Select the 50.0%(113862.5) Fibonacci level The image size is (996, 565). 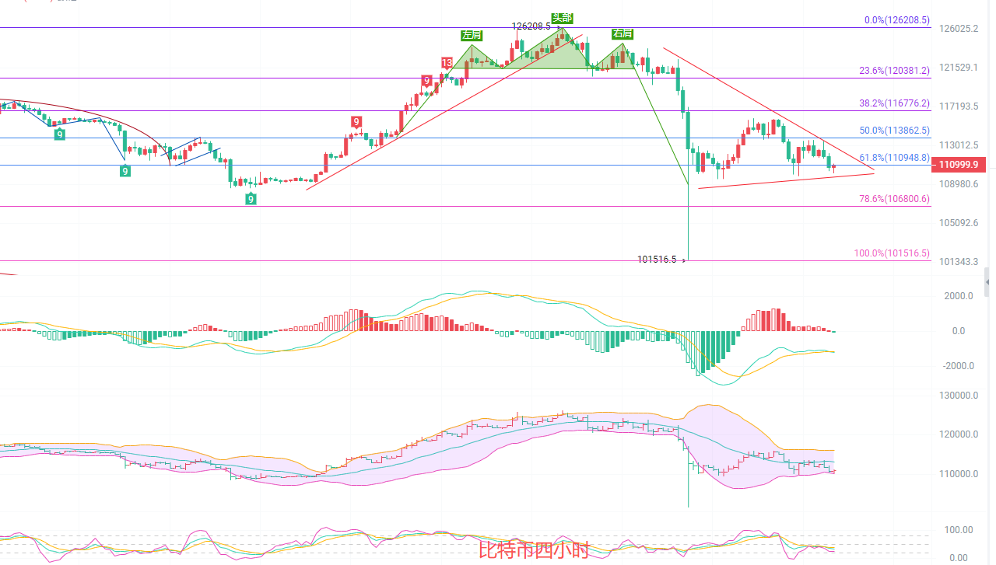point(894,131)
